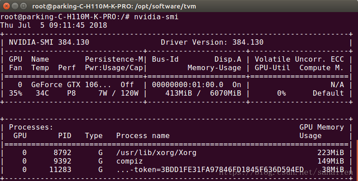Click the compute mode 'Default'
The image size is (358, 181).
click(329, 93)
